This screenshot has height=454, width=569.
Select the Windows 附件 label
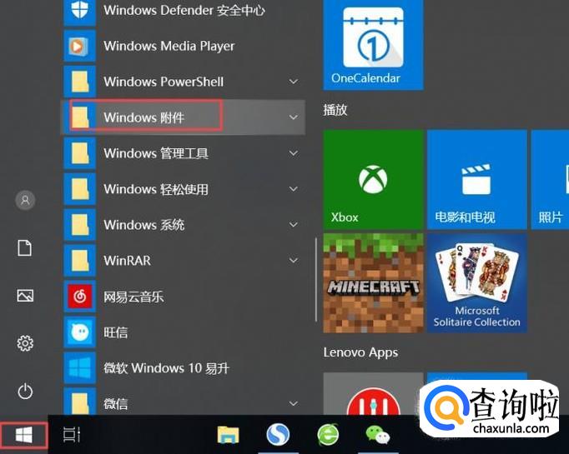click(x=144, y=117)
